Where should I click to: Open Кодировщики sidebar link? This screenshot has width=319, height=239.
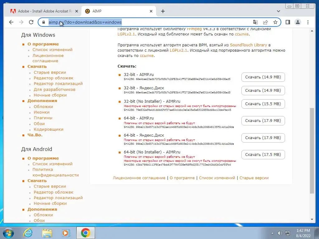click(x=49, y=129)
